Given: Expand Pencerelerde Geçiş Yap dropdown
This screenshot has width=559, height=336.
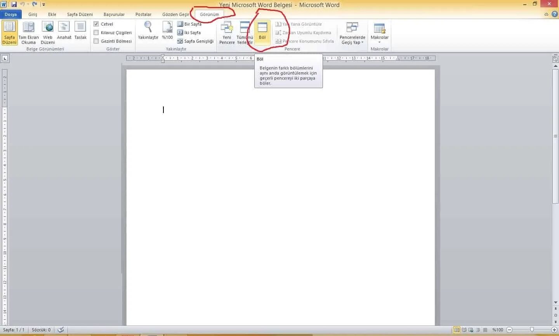Looking at the screenshot, I should [352, 33].
